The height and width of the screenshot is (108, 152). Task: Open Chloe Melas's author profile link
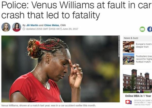point(52,25)
